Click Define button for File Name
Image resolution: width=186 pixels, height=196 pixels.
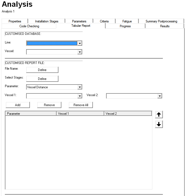tap(42, 70)
